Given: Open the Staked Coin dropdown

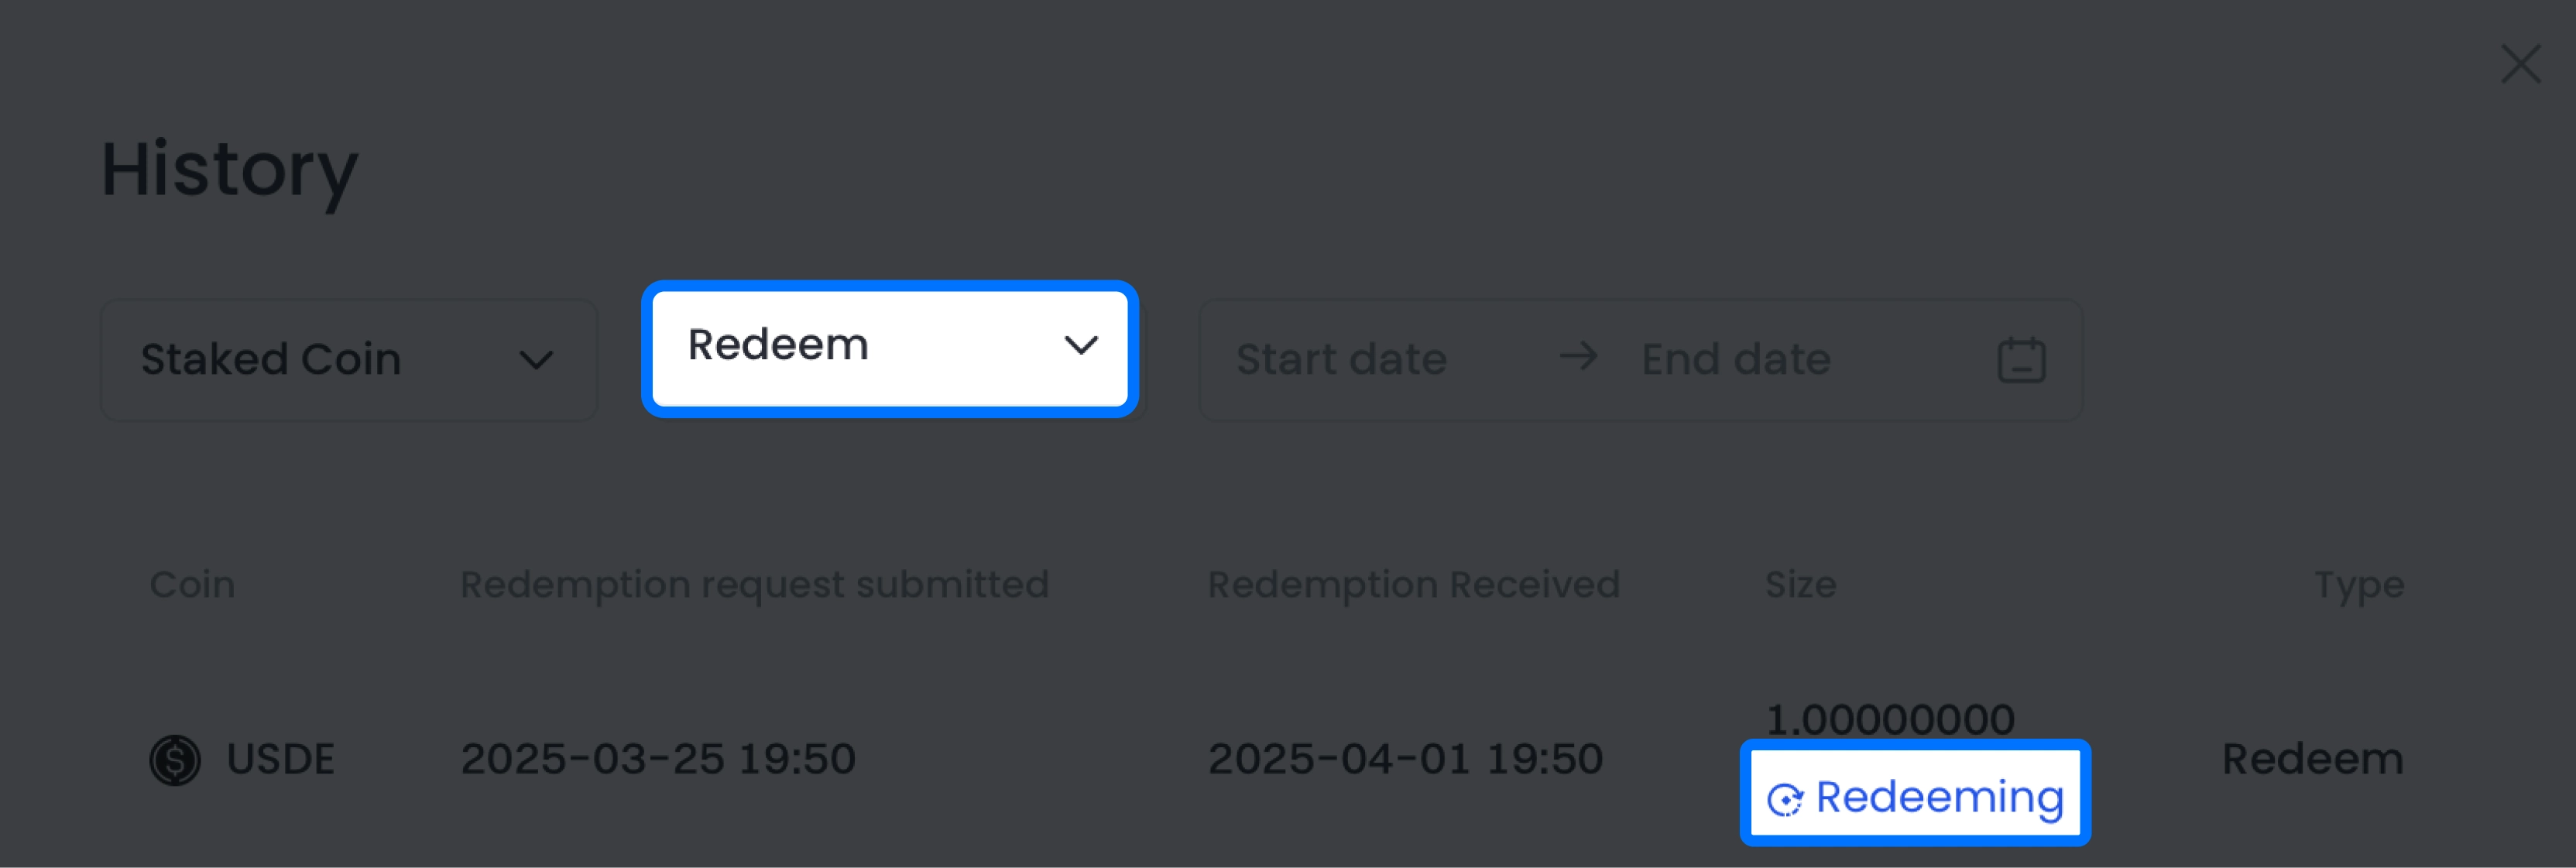Looking at the screenshot, I should [348, 360].
